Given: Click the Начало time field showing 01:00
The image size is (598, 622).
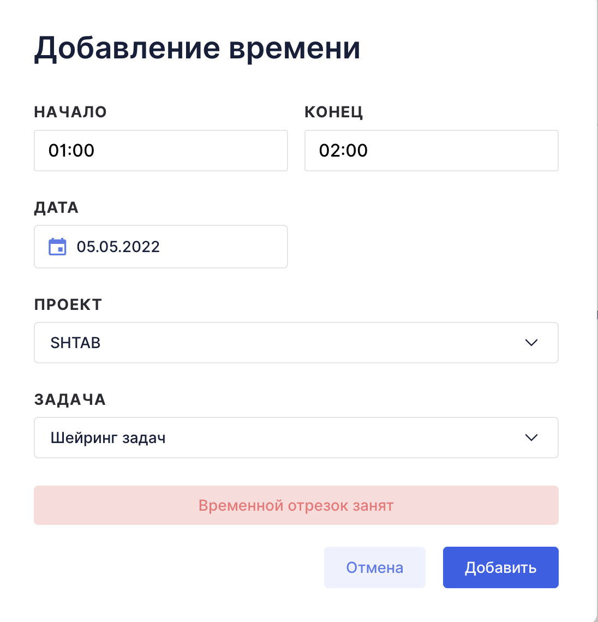Looking at the screenshot, I should point(161,151).
